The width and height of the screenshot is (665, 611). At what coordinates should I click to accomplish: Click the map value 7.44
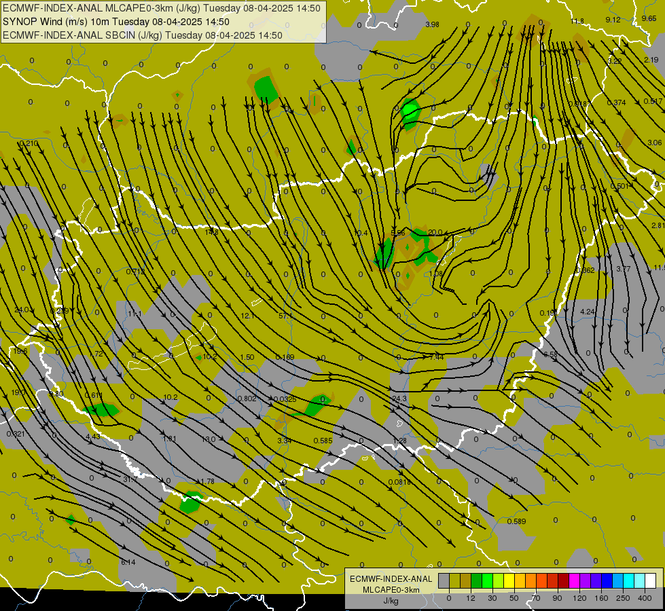tap(436, 357)
